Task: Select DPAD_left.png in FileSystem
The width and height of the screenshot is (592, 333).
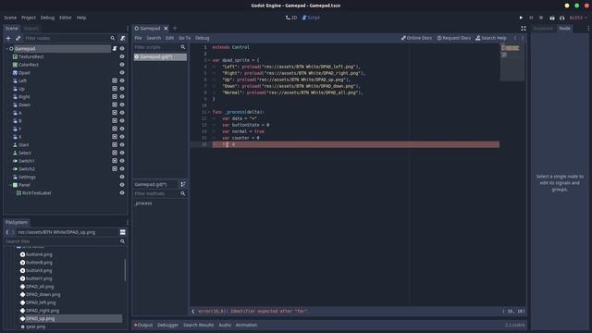Action: tap(41, 302)
